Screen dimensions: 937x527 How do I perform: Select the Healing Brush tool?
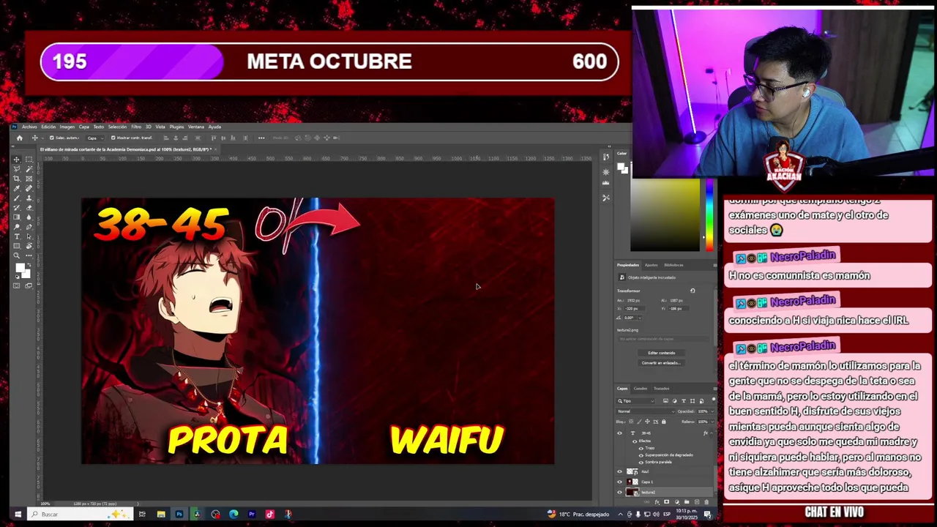click(x=29, y=188)
